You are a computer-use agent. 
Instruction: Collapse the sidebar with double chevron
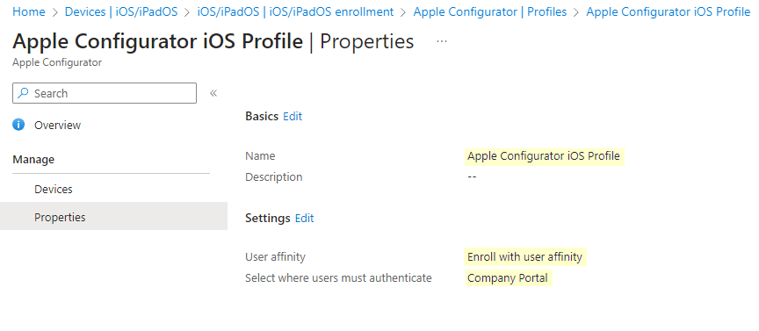[x=213, y=93]
